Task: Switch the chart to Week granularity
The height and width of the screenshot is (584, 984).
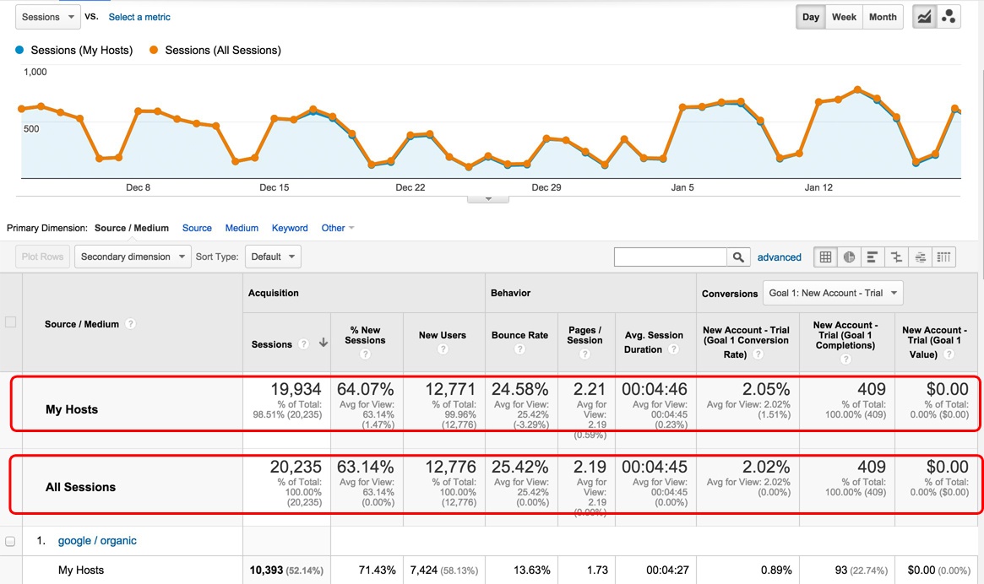Action: coord(844,17)
